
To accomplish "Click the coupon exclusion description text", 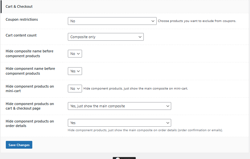I will (x=197, y=21).
